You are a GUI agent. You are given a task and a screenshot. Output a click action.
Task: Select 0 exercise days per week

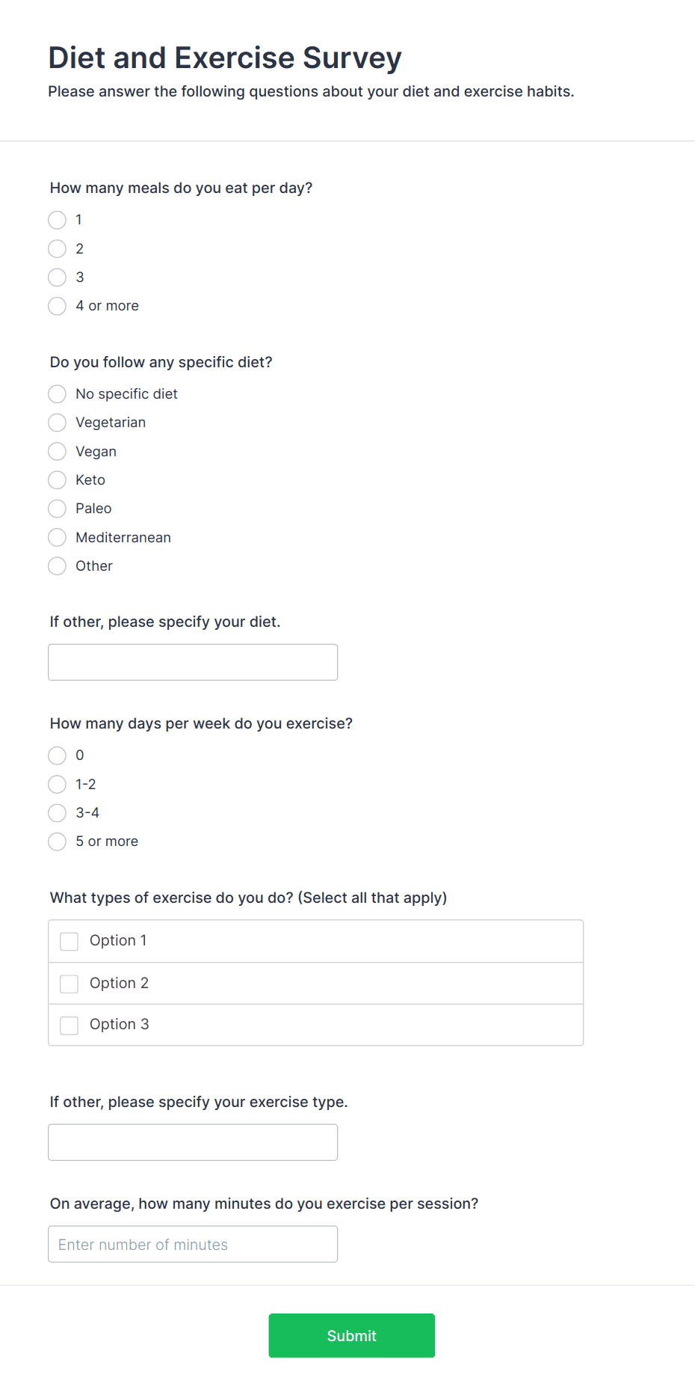[58, 755]
